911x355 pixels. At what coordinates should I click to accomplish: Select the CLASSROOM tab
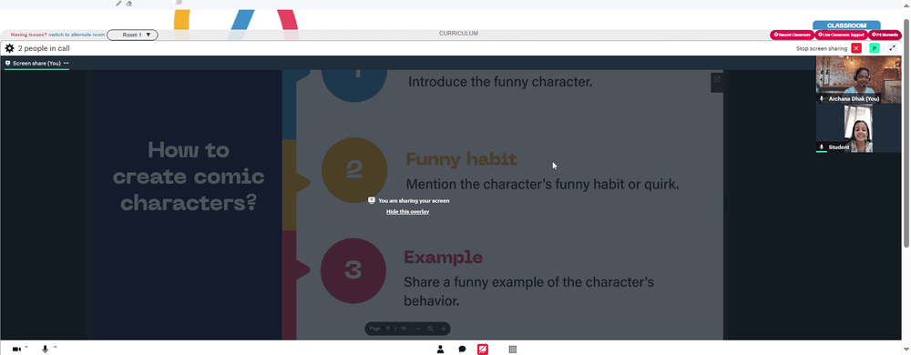[846, 25]
